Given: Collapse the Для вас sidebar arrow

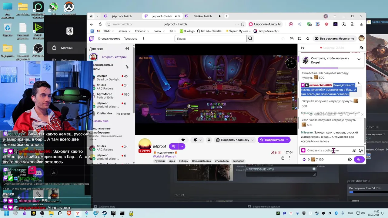Looking at the screenshot, I should (x=127, y=48).
